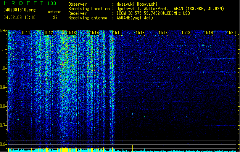Click the meteor label

54,12
